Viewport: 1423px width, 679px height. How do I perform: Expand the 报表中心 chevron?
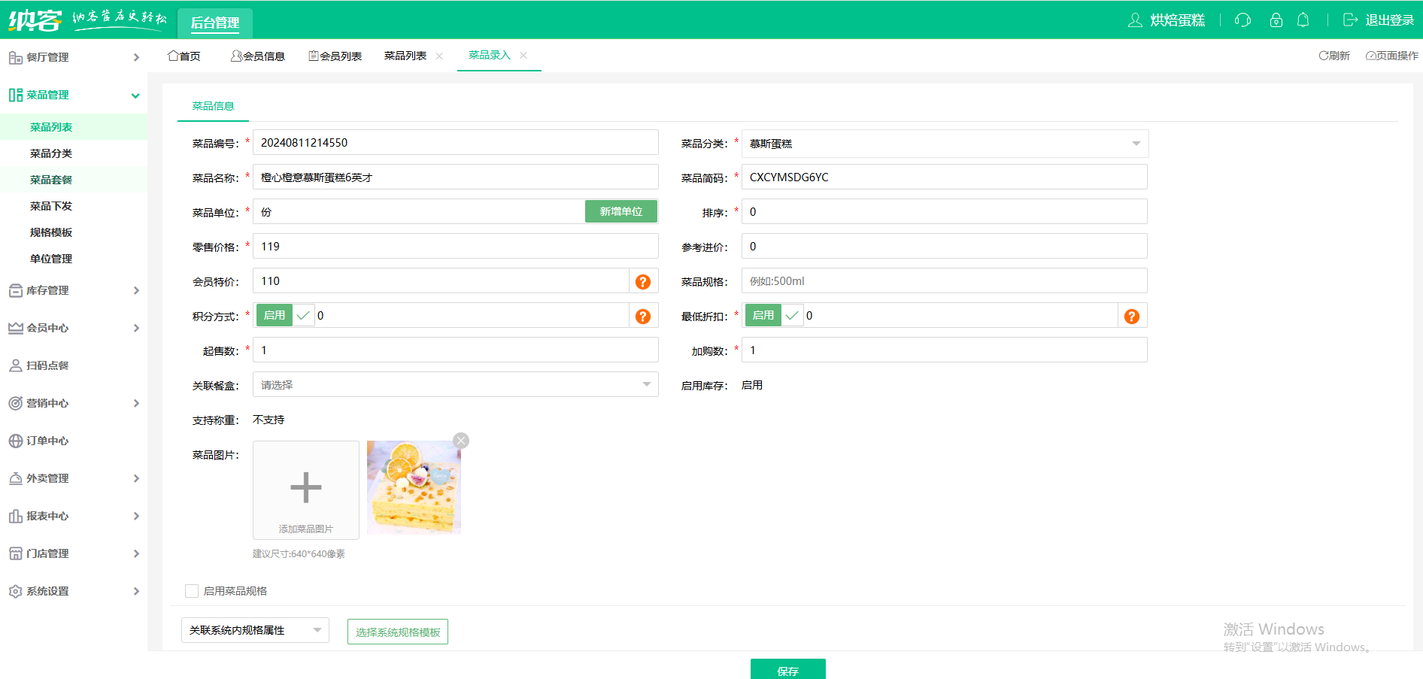coord(136,516)
